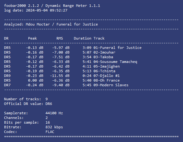The image size is (183, 142).
Task: Click the Official DR value DR6
Action: [49, 104]
